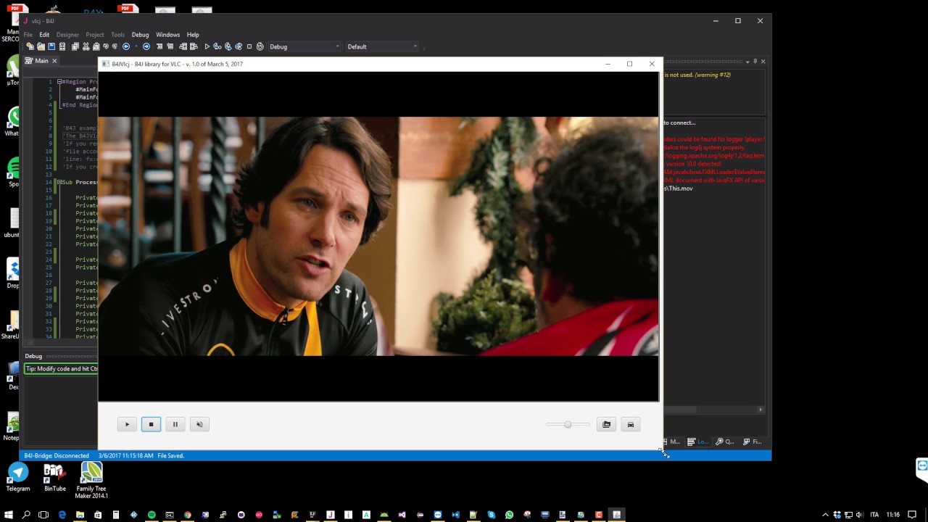The width and height of the screenshot is (928, 522).
Task: Click the Stop square icon in B4J toolbar
Action: [x=249, y=46]
